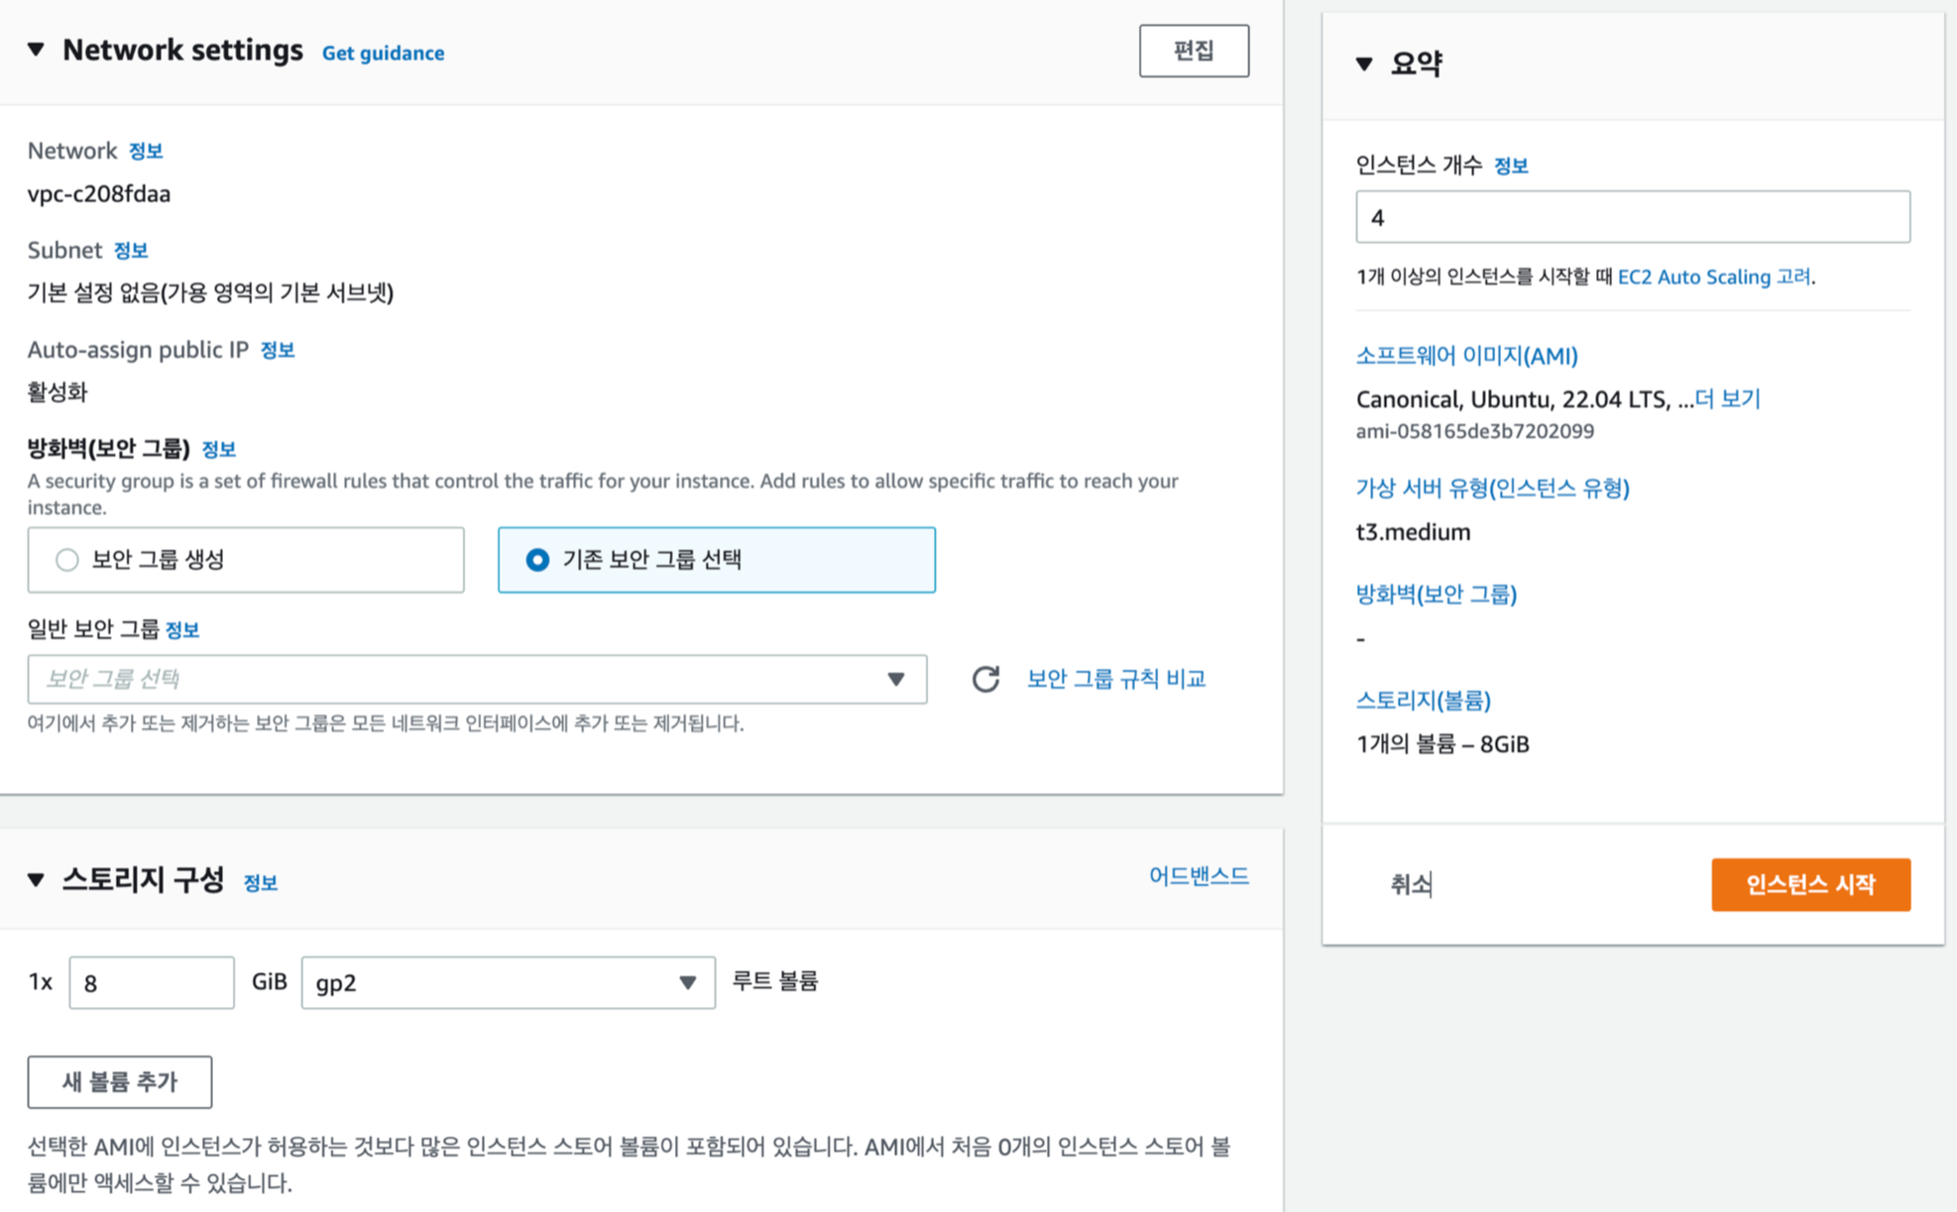Screen dimensions: 1957x1212
Task: Open the EC2 Auto Scaling 고려 link
Action: coord(1714,276)
